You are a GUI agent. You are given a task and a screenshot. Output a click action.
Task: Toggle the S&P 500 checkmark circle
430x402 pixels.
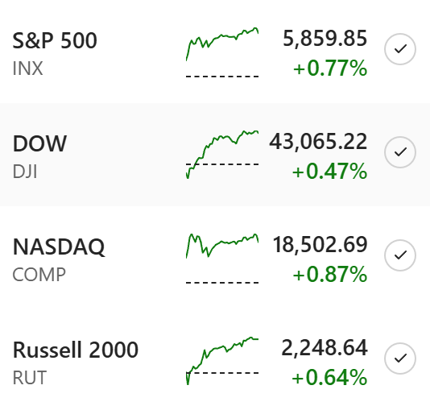point(400,49)
